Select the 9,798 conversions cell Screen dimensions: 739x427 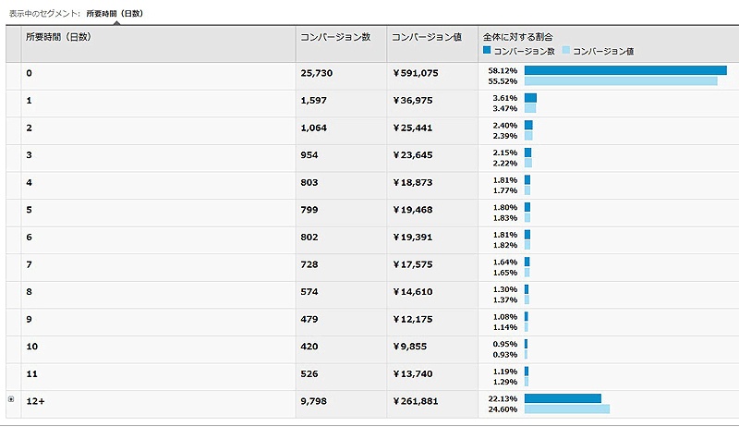(x=317, y=399)
